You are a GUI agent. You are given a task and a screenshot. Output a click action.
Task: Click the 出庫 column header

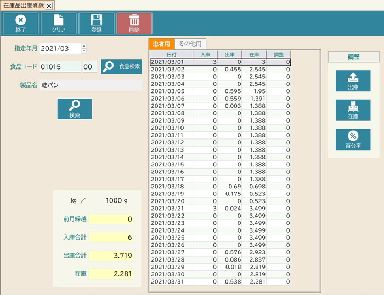coord(229,55)
